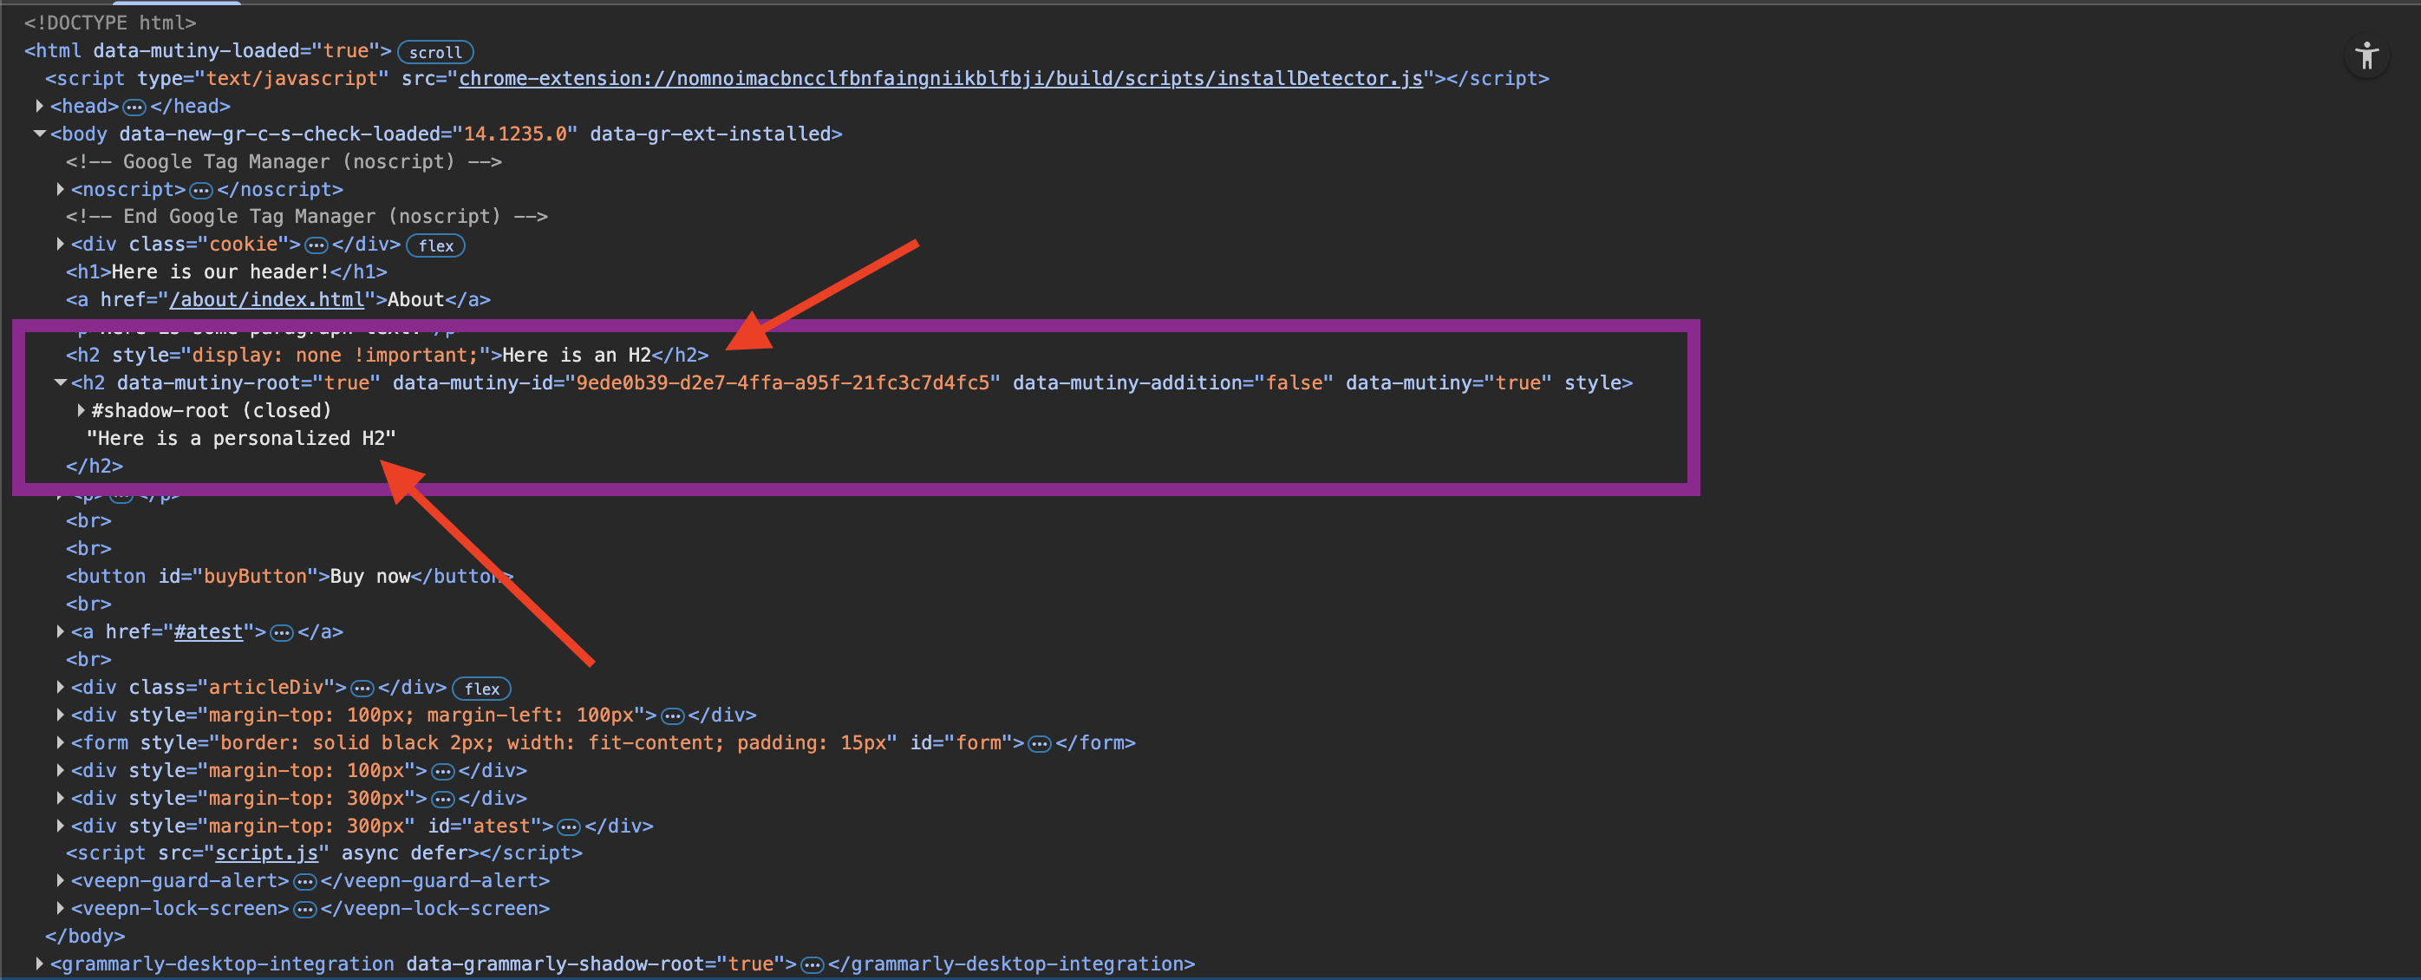Click ellipsis inside the noscript element
The width and height of the screenshot is (2421, 980).
[201, 190]
